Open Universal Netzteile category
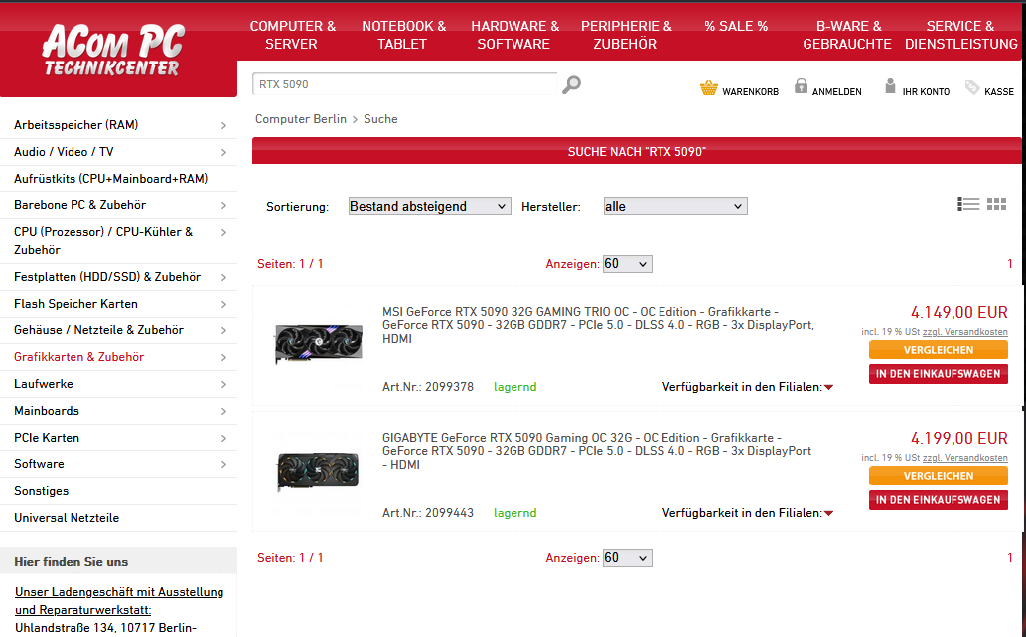 (x=67, y=518)
